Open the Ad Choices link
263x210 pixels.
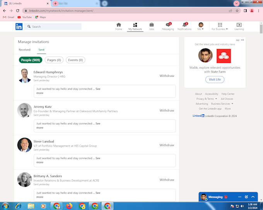[227, 99]
